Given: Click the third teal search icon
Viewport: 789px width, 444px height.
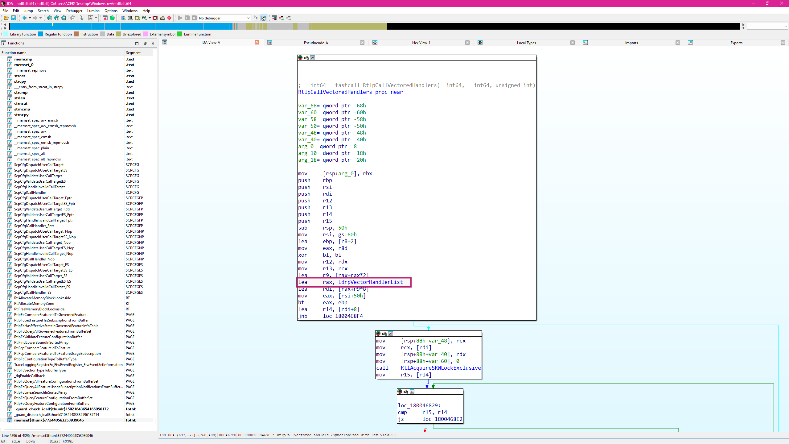Looking at the screenshot, I should coord(64,18).
